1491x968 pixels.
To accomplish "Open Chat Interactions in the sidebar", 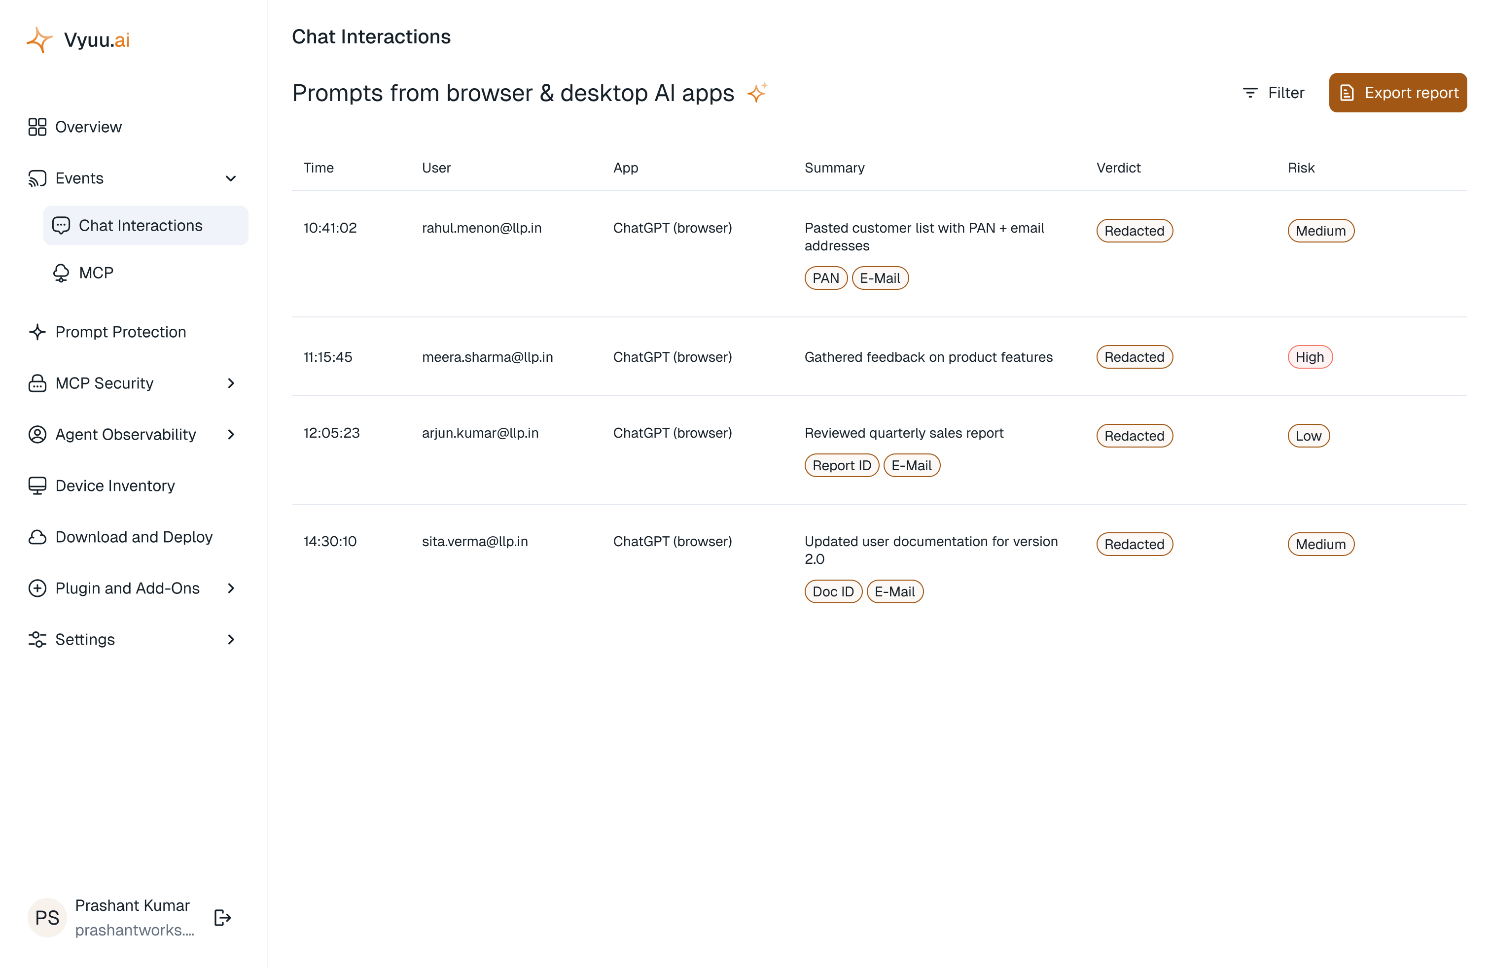I will pyautogui.click(x=145, y=225).
